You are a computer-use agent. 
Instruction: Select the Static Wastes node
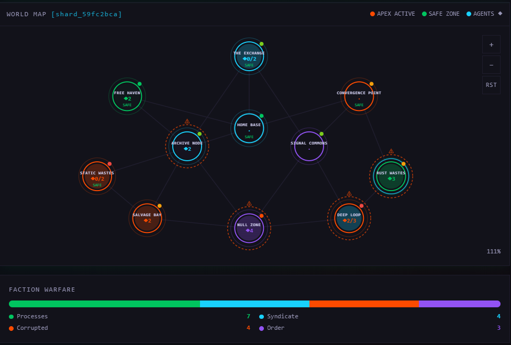coord(97,176)
